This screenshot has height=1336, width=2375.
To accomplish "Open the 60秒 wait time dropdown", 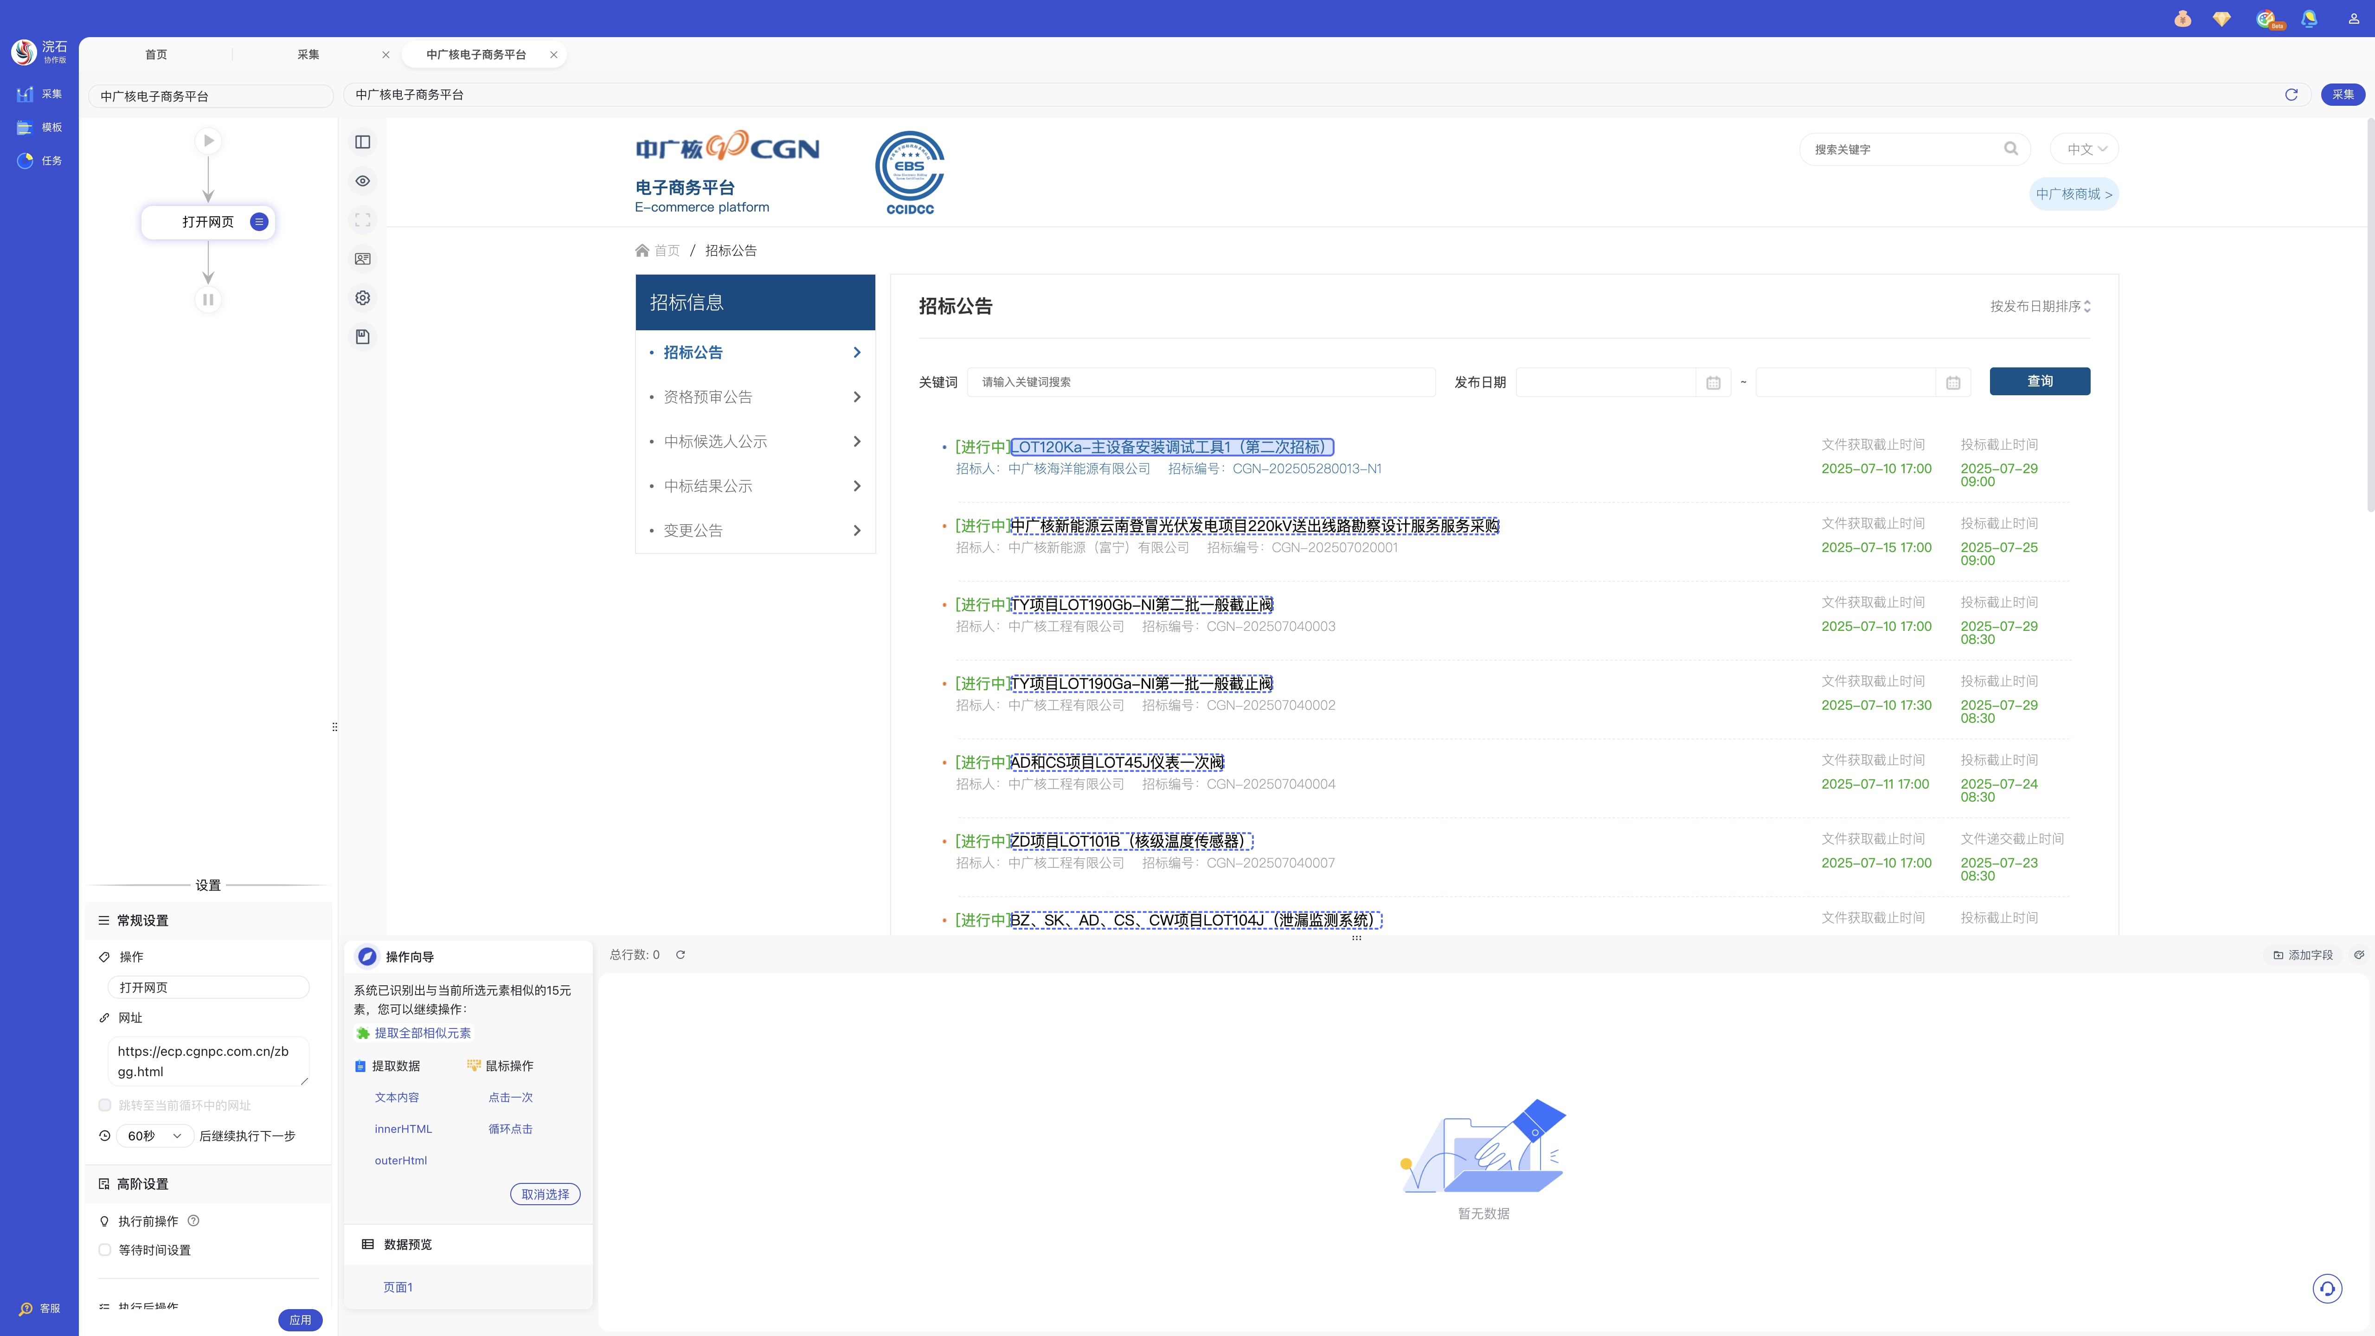I will tap(155, 1136).
